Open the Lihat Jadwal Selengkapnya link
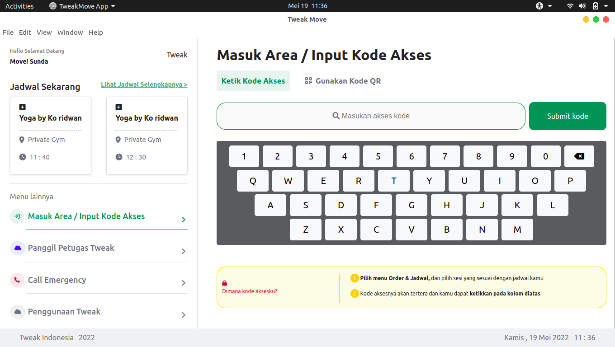The height and width of the screenshot is (347, 615). click(144, 84)
